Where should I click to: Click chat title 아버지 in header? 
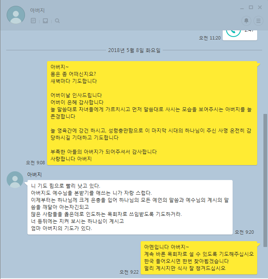pyautogui.click(x=37, y=10)
